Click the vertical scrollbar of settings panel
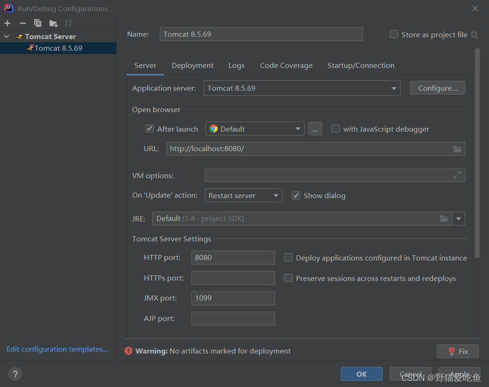The height and width of the screenshot is (387, 489). point(477,153)
